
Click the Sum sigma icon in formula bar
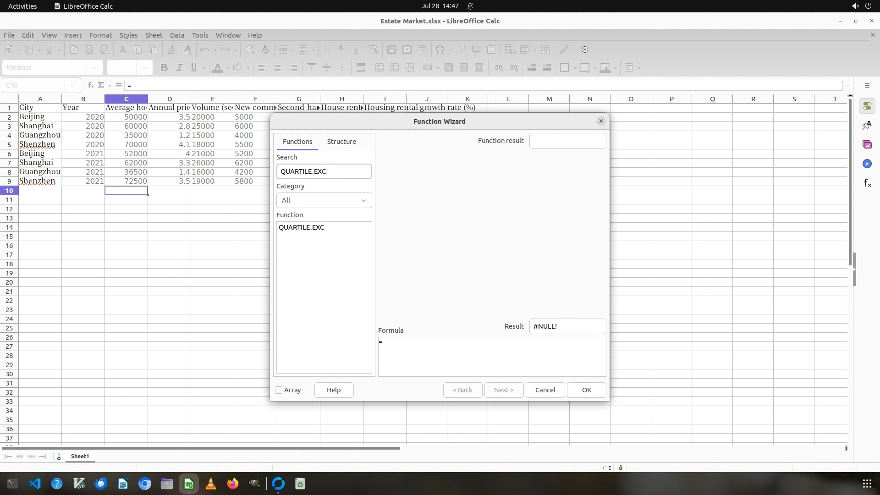[101, 85]
